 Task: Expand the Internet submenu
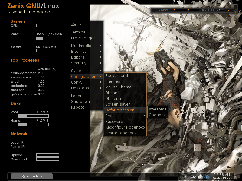click(x=86, y=51)
